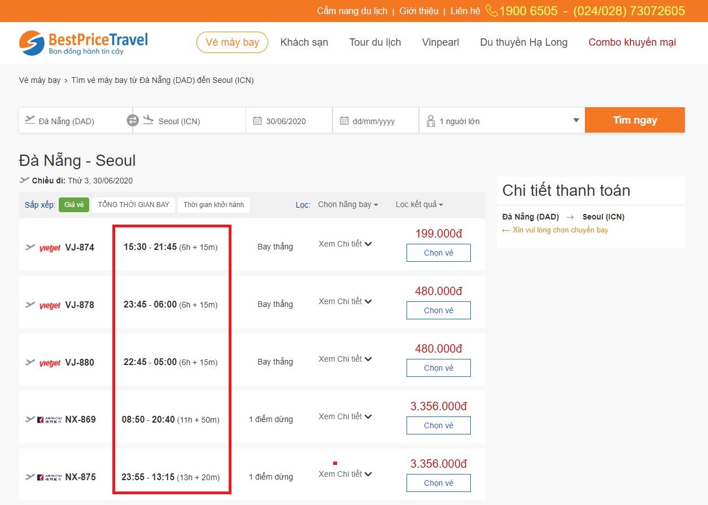The image size is (708, 505).
Task: Click the Vé máy bay breadcrumb link
Action: (40, 80)
